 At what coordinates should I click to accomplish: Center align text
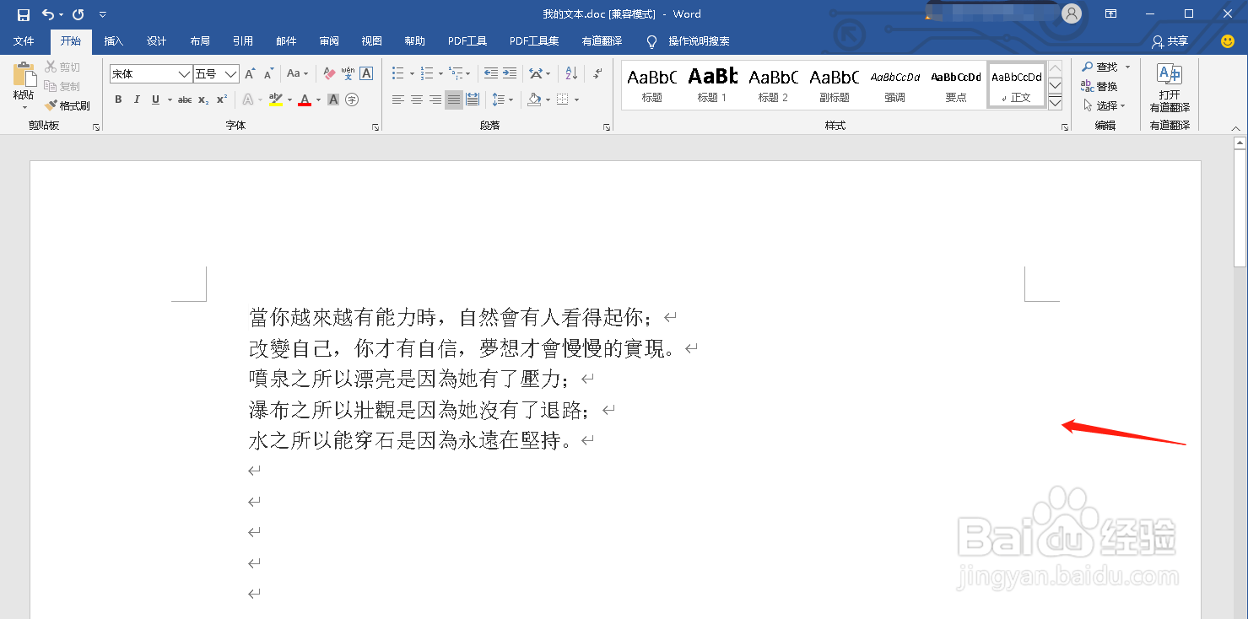coord(417,100)
